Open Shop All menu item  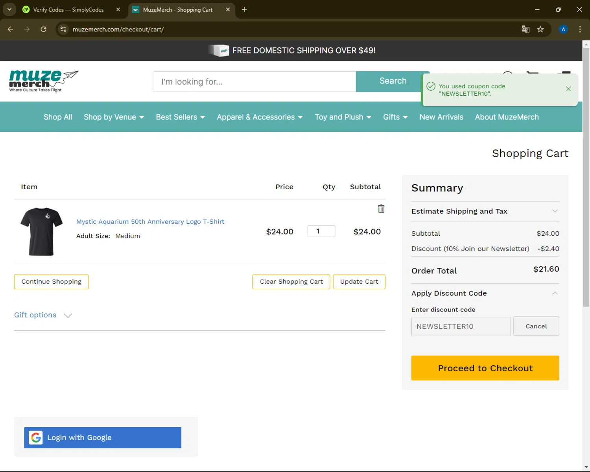tap(58, 117)
